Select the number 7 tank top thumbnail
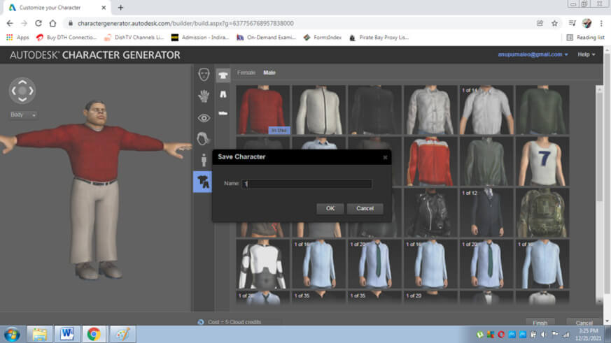Screen dimensions: 611x343 (x=542, y=161)
